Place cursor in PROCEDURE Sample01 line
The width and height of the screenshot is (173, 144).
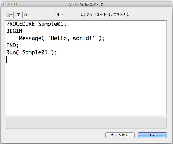(36, 24)
